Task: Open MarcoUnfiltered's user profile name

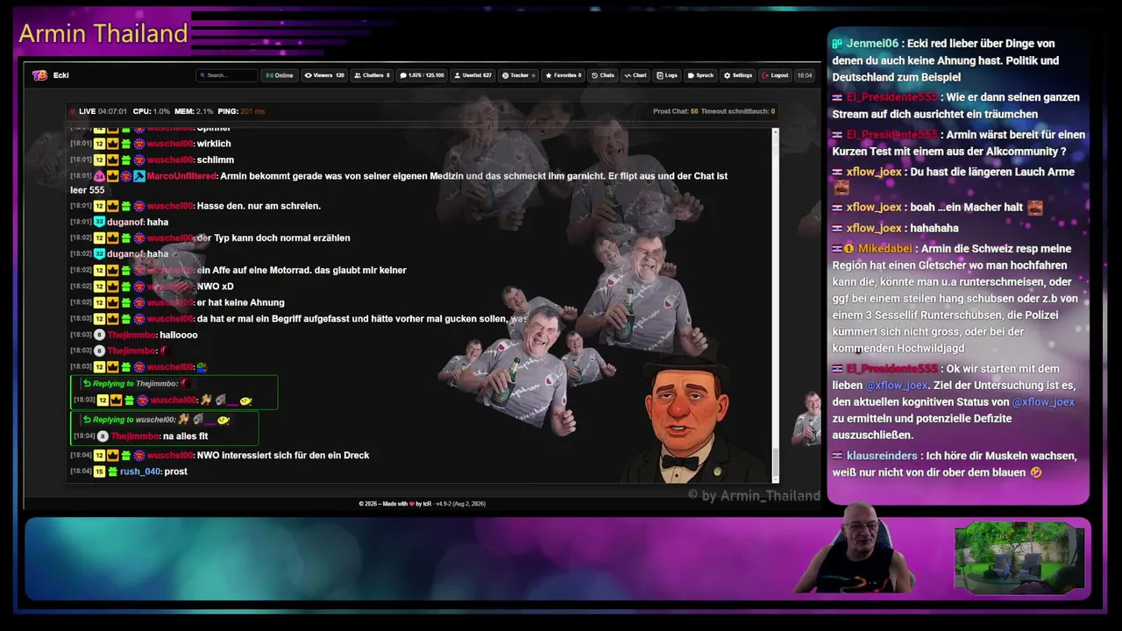Action: pyautogui.click(x=181, y=176)
